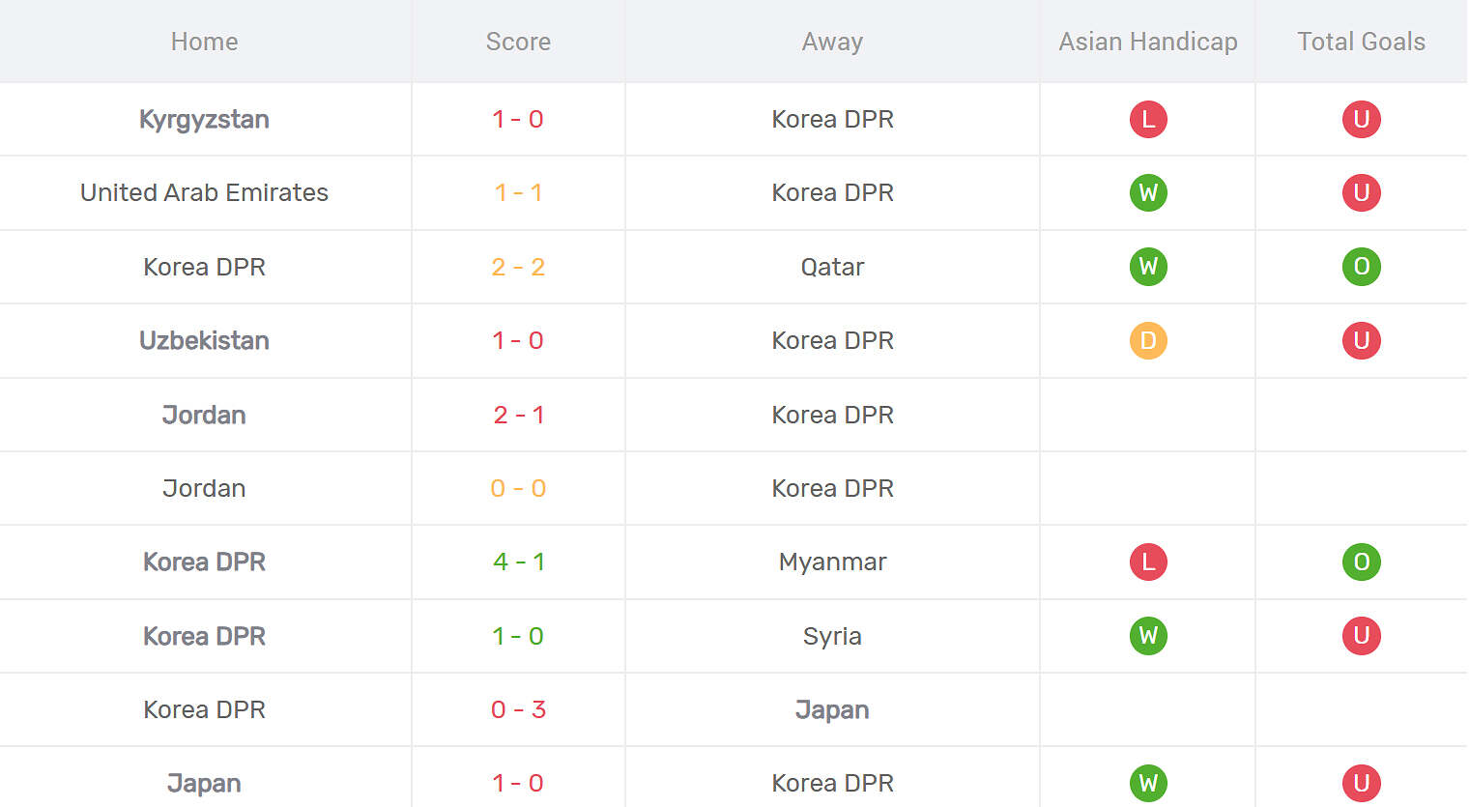Open the Uzbekistan team link
This screenshot has height=807, width=1470.
[204, 340]
